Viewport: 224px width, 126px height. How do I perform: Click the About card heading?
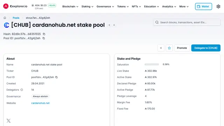10,59
